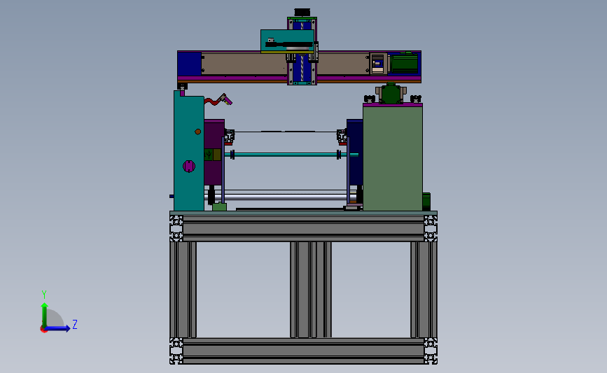Select the red curved hose near the teal column
607x373 pixels.
click(212, 101)
